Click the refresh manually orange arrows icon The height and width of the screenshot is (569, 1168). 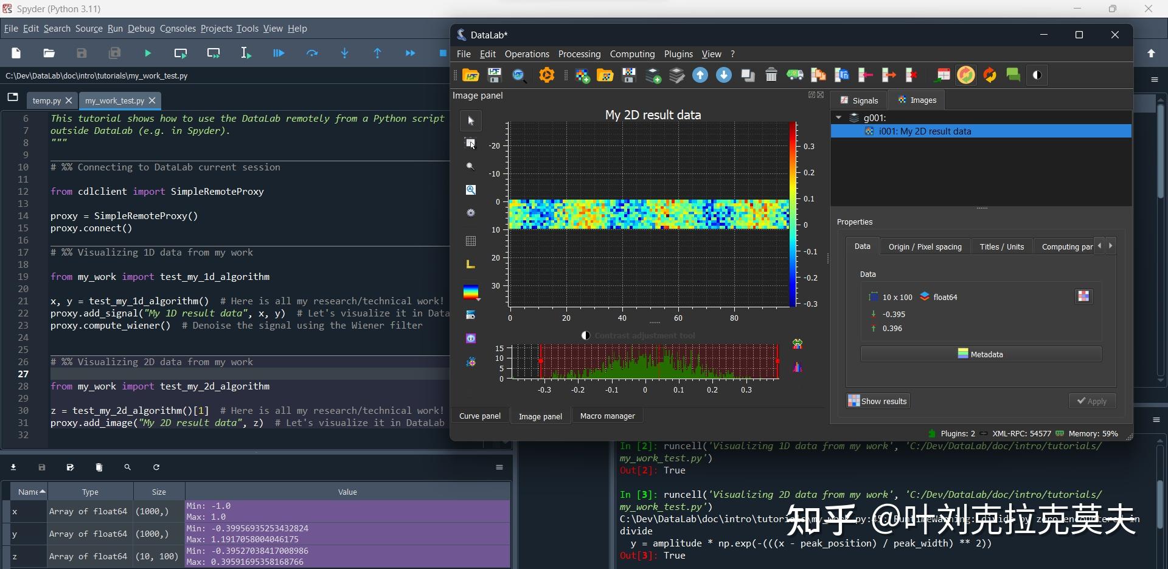(x=990, y=75)
